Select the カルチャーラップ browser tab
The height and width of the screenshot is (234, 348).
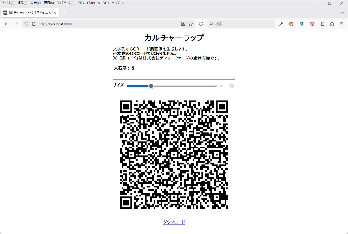point(29,12)
